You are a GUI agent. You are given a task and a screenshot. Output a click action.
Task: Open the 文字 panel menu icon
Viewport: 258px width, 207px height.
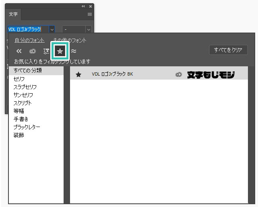click(x=90, y=14)
